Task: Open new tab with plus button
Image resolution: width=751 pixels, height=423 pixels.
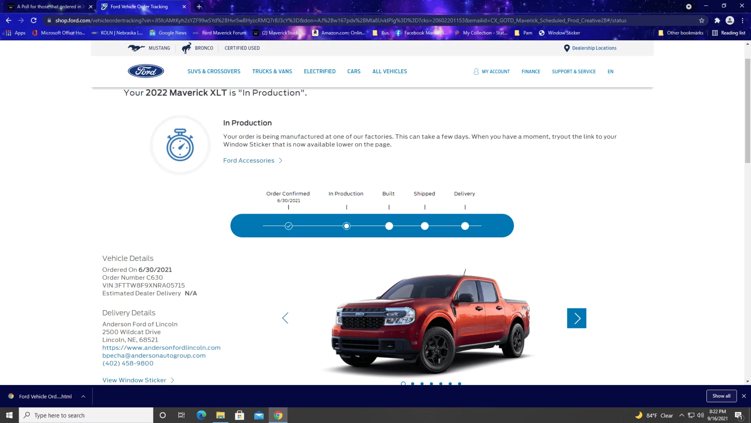Action: tap(199, 7)
